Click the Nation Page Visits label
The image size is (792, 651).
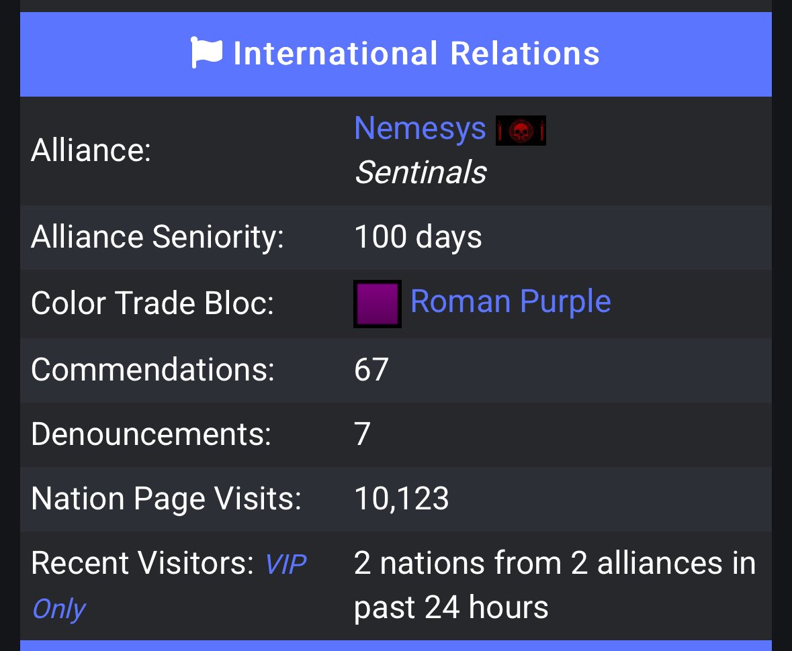166,499
